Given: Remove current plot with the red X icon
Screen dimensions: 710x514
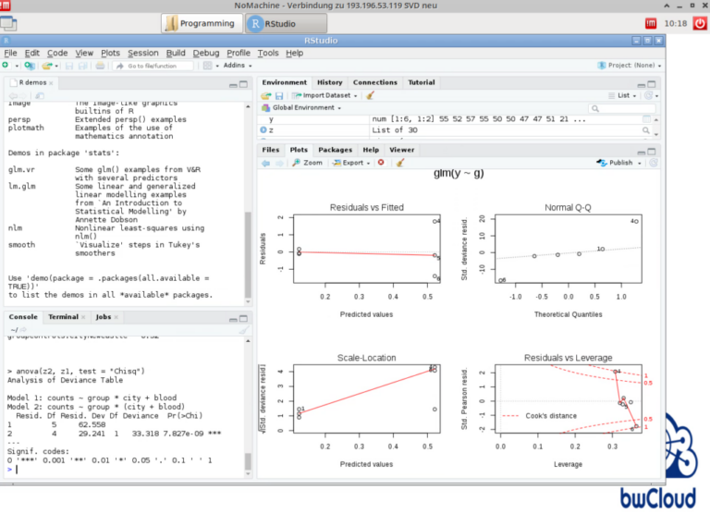Looking at the screenshot, I should (381, 163).
